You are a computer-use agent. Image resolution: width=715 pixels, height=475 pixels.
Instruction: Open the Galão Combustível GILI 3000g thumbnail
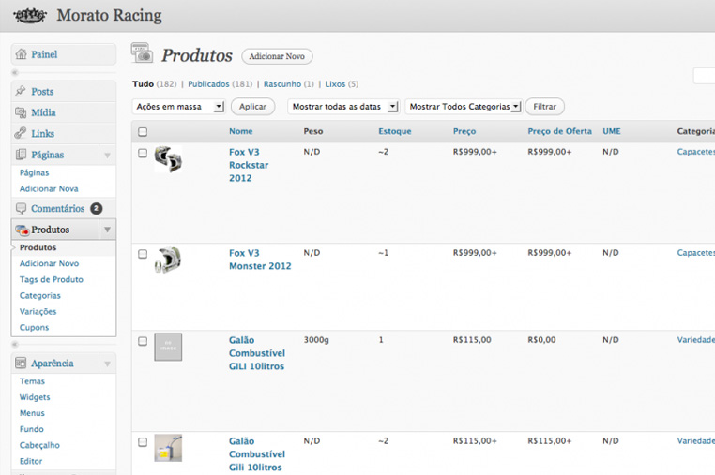point(168,347)
